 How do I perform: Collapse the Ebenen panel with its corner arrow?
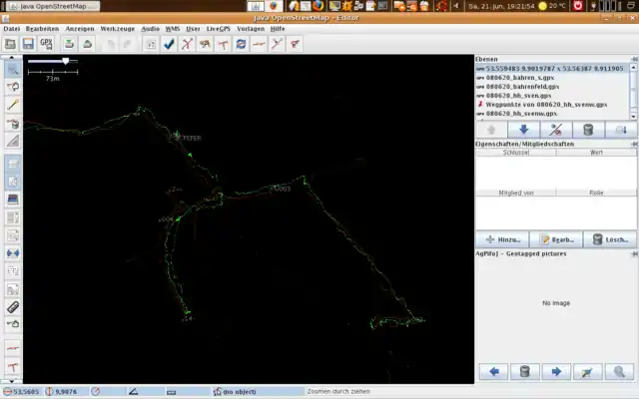point(631,59)
